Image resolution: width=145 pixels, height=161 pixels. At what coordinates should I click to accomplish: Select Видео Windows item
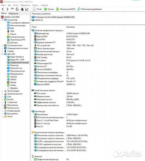[x=15, y=57]
